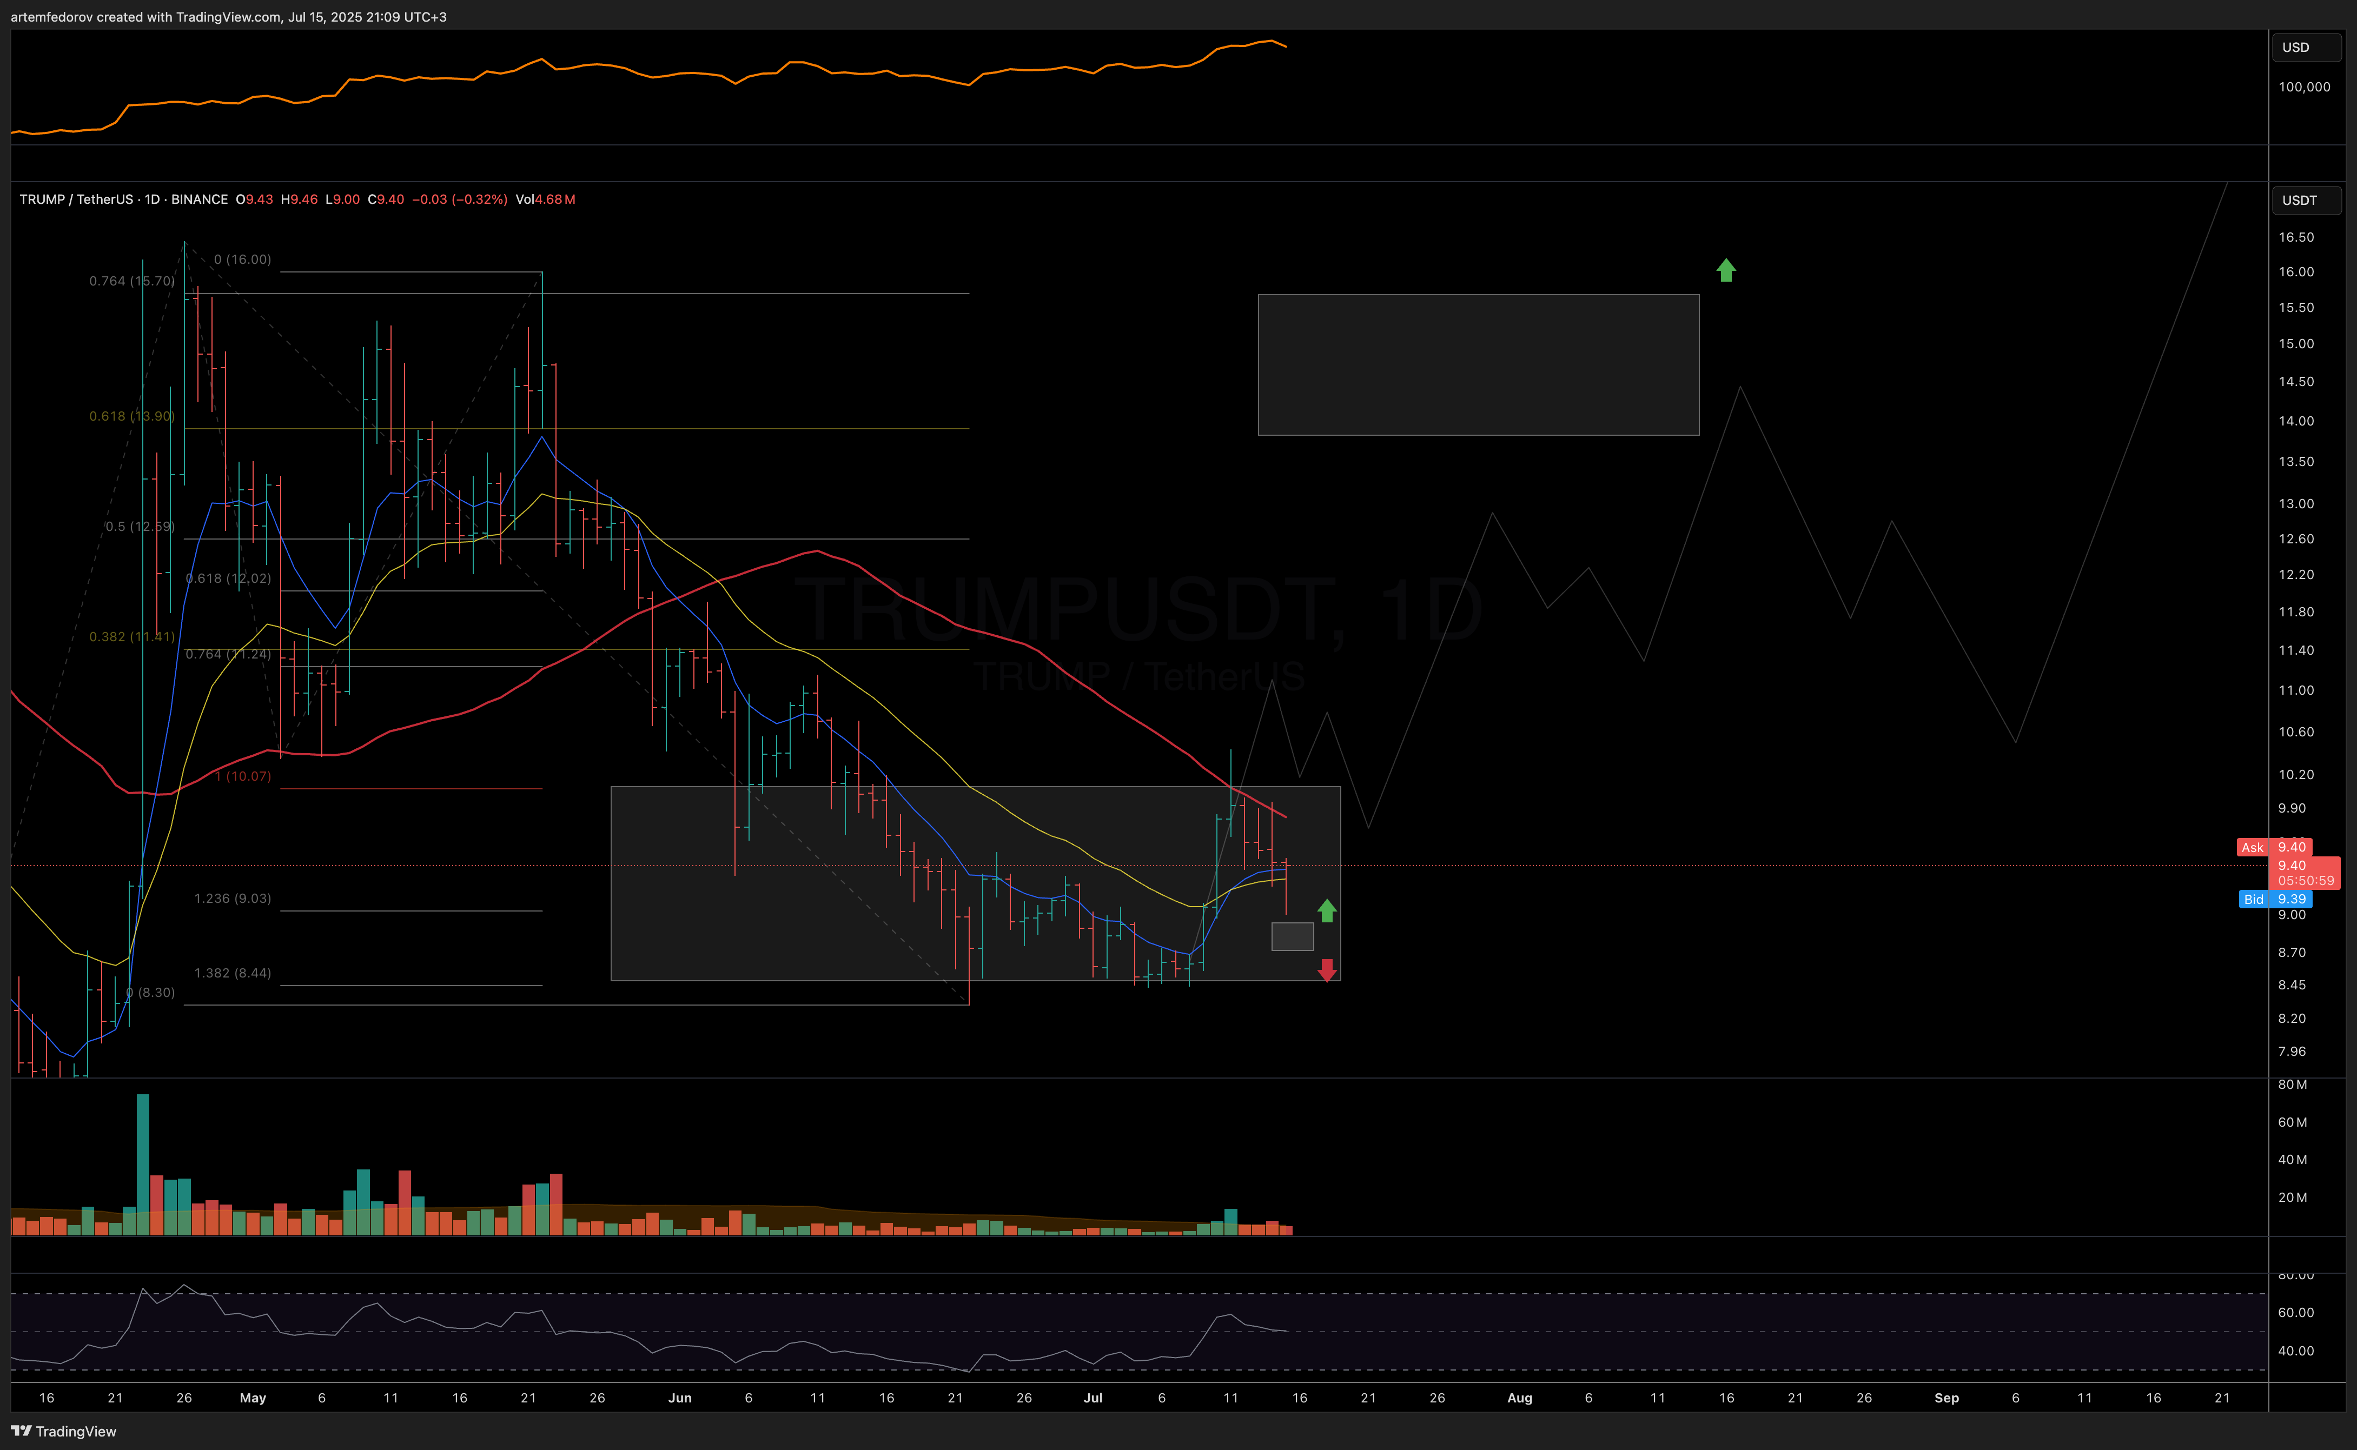Click the Sep label on the time axis
2357x1450 pixels.
1946,1398
